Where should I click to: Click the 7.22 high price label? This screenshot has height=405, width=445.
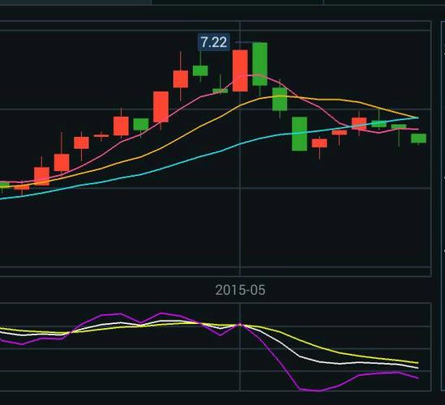click(x=214, y=42)
